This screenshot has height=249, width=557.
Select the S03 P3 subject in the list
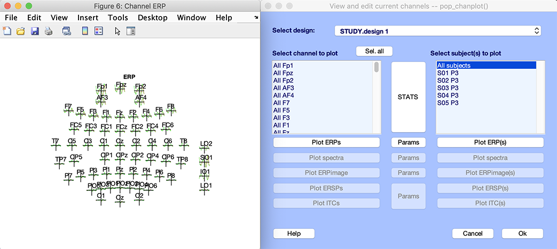448,88
